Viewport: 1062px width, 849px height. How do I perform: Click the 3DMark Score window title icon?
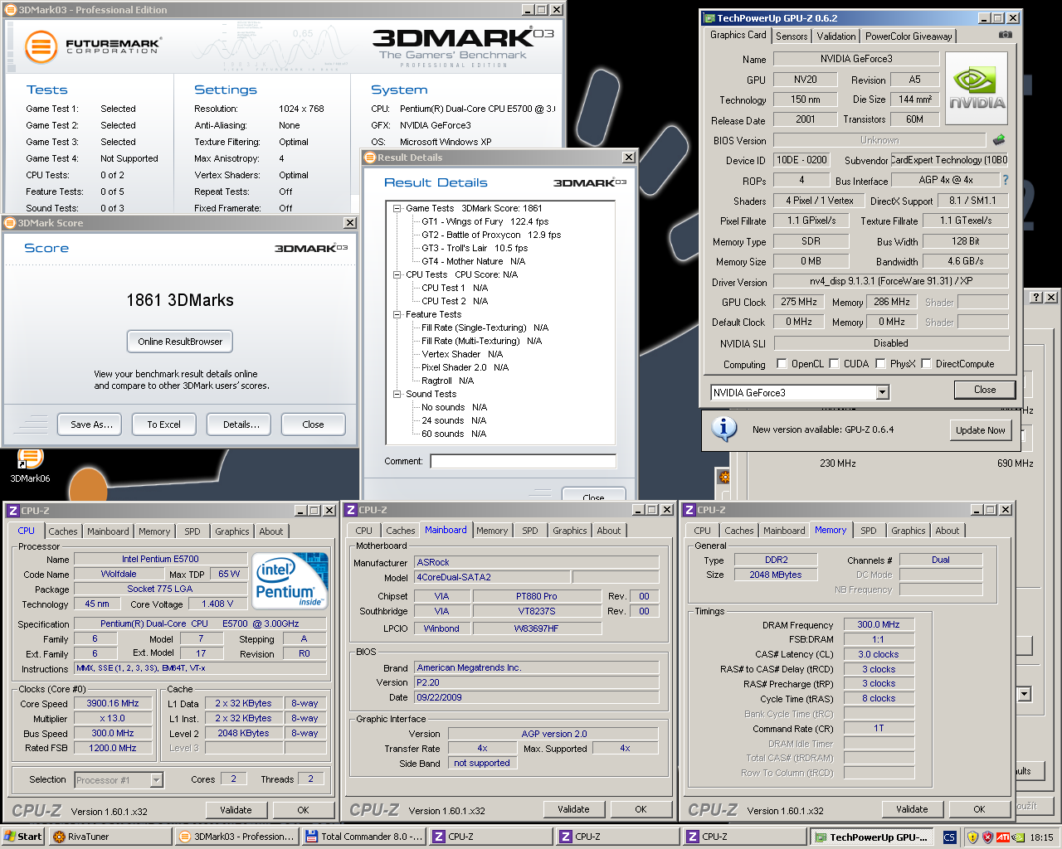(11, 223)
